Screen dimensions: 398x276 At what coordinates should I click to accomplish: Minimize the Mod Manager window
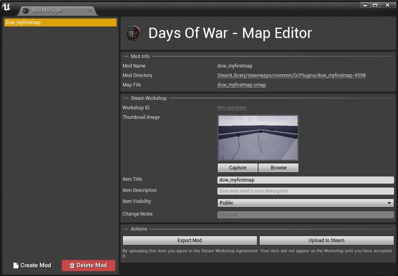[365, 5]
